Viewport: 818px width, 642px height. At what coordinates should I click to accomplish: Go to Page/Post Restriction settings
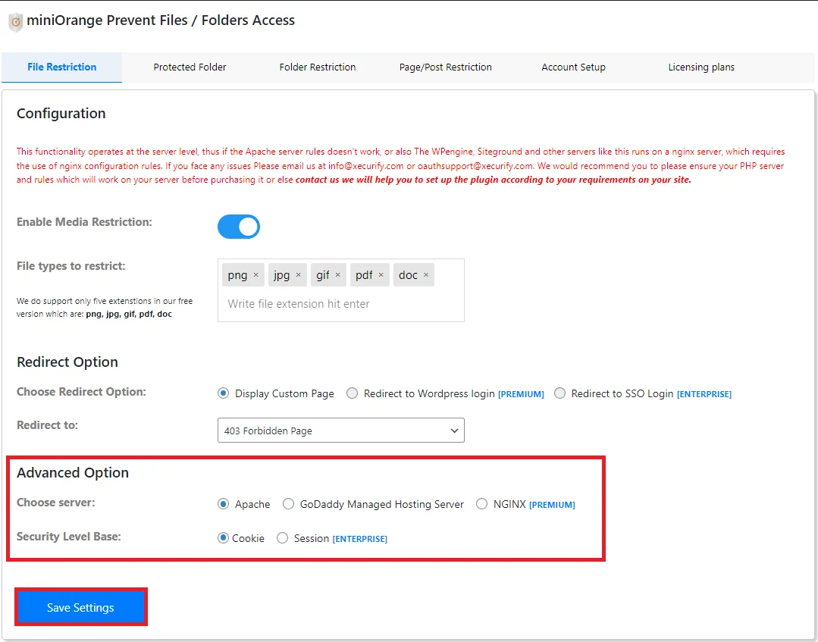[445, 67]
